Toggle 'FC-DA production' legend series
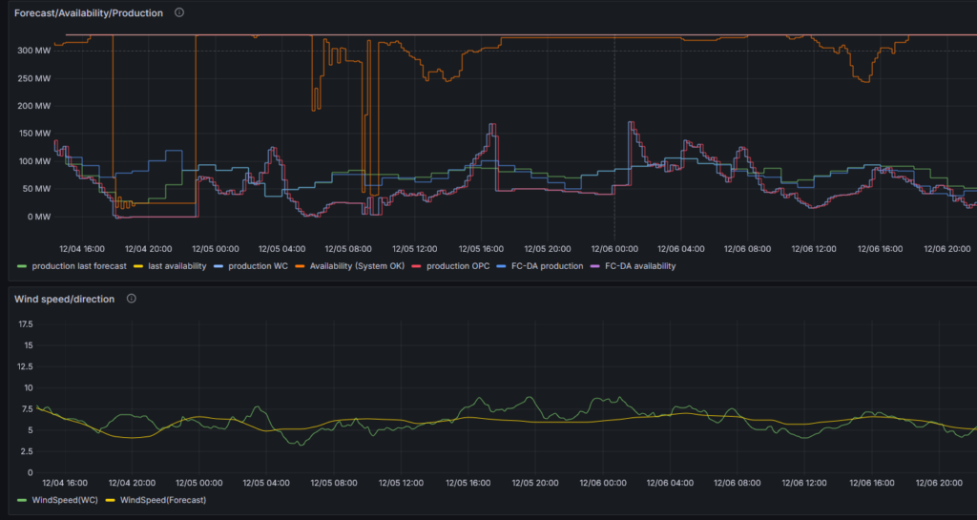Viewport: 977px width, 520px height. click(547, 266)
